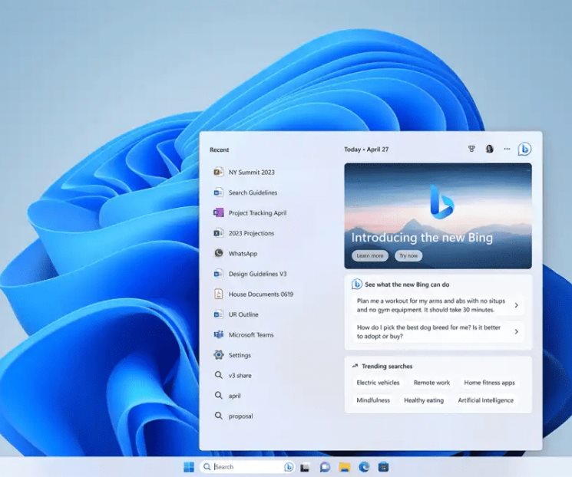Open Task View on the taskbar
572x477 pixels.
[305, 467]
